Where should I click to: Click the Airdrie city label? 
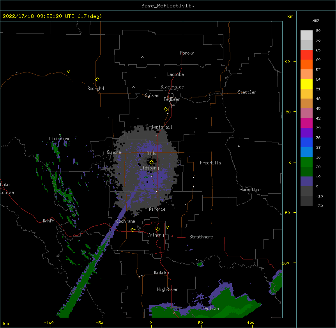tap(157, 209)
